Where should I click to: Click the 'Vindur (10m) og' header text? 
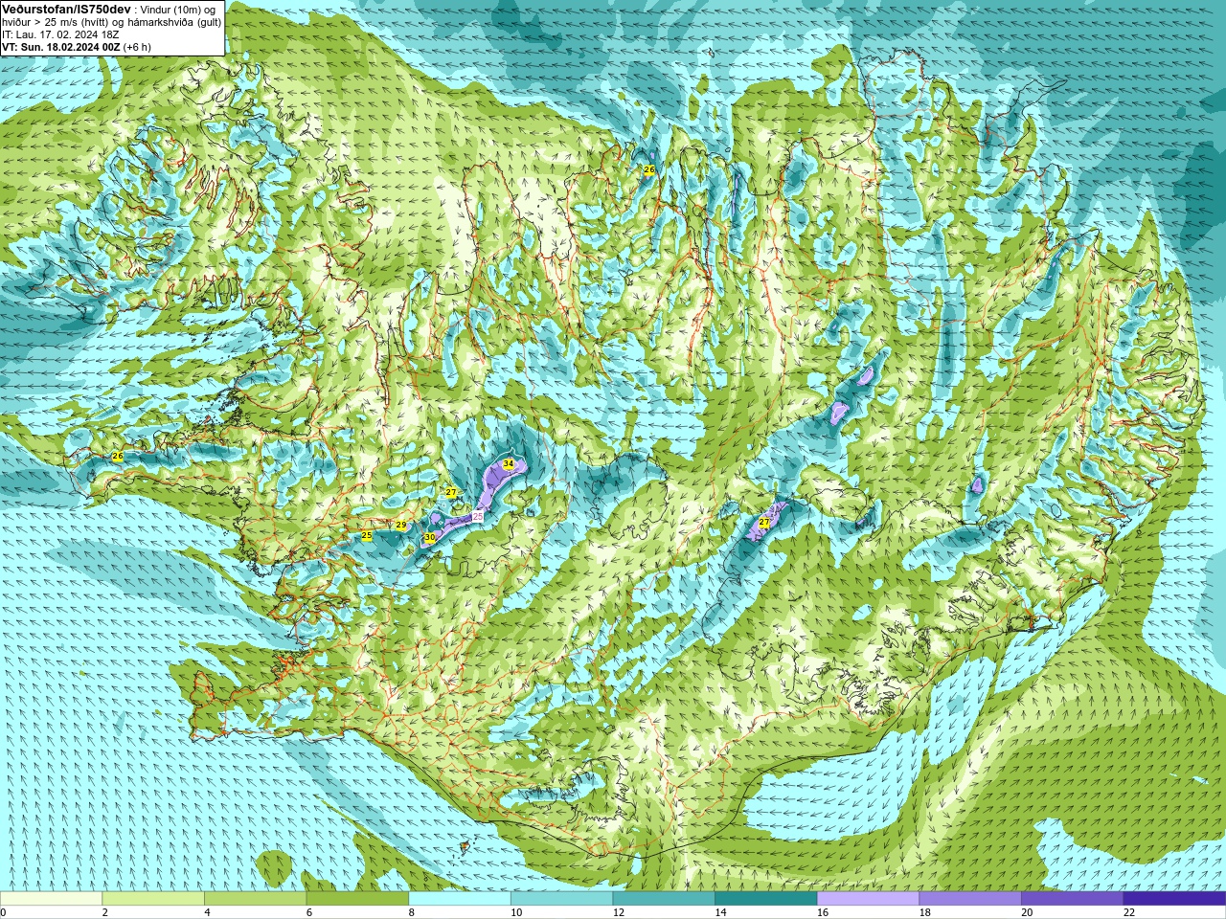coord(178,10)
